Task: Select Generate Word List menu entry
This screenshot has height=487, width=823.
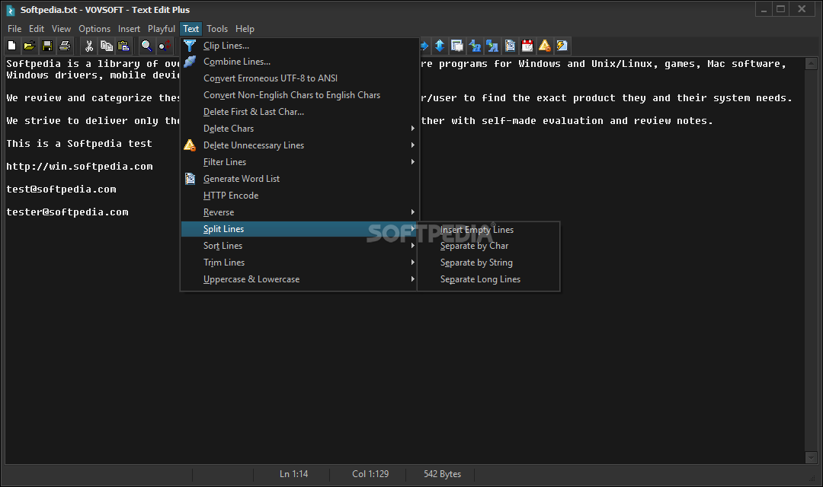Action: tap(299, 179)
